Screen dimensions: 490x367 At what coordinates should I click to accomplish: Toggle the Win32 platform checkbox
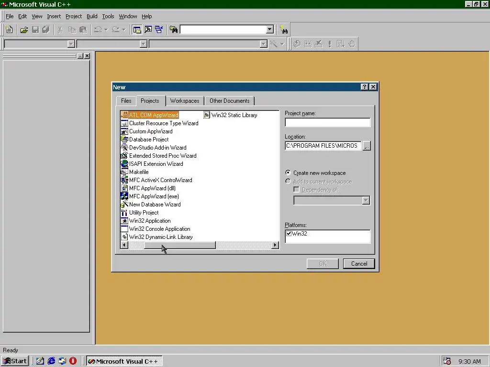289,233
